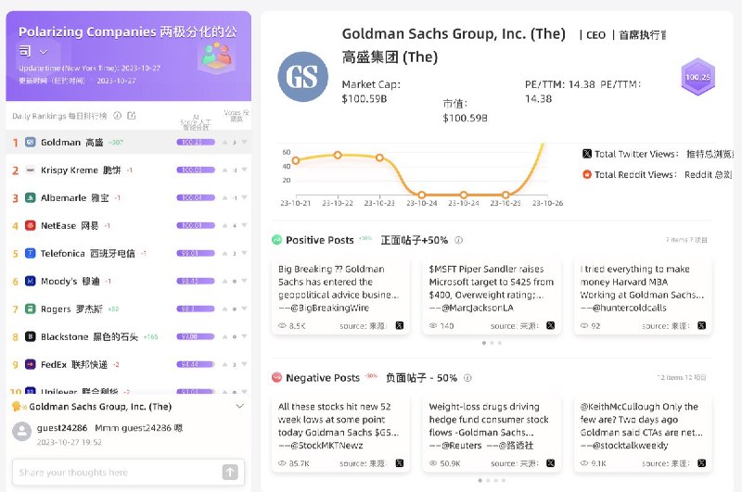Click the Negative Posts red icon

click(x=276, y=378)
